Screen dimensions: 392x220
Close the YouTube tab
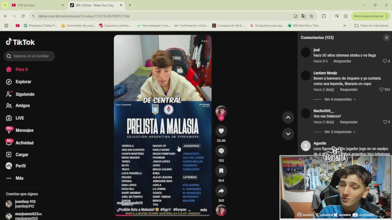[x=62, y=5]
